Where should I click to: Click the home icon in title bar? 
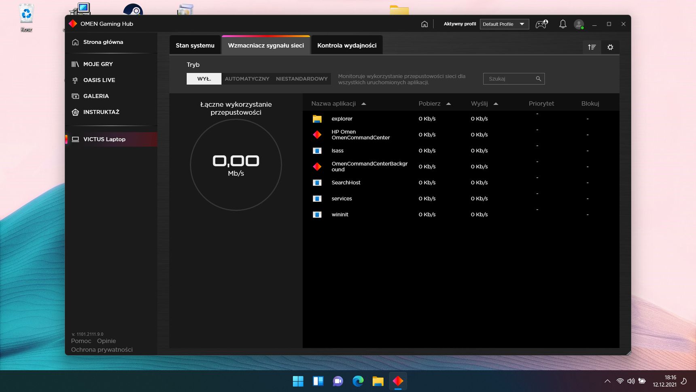pos(424,24)
